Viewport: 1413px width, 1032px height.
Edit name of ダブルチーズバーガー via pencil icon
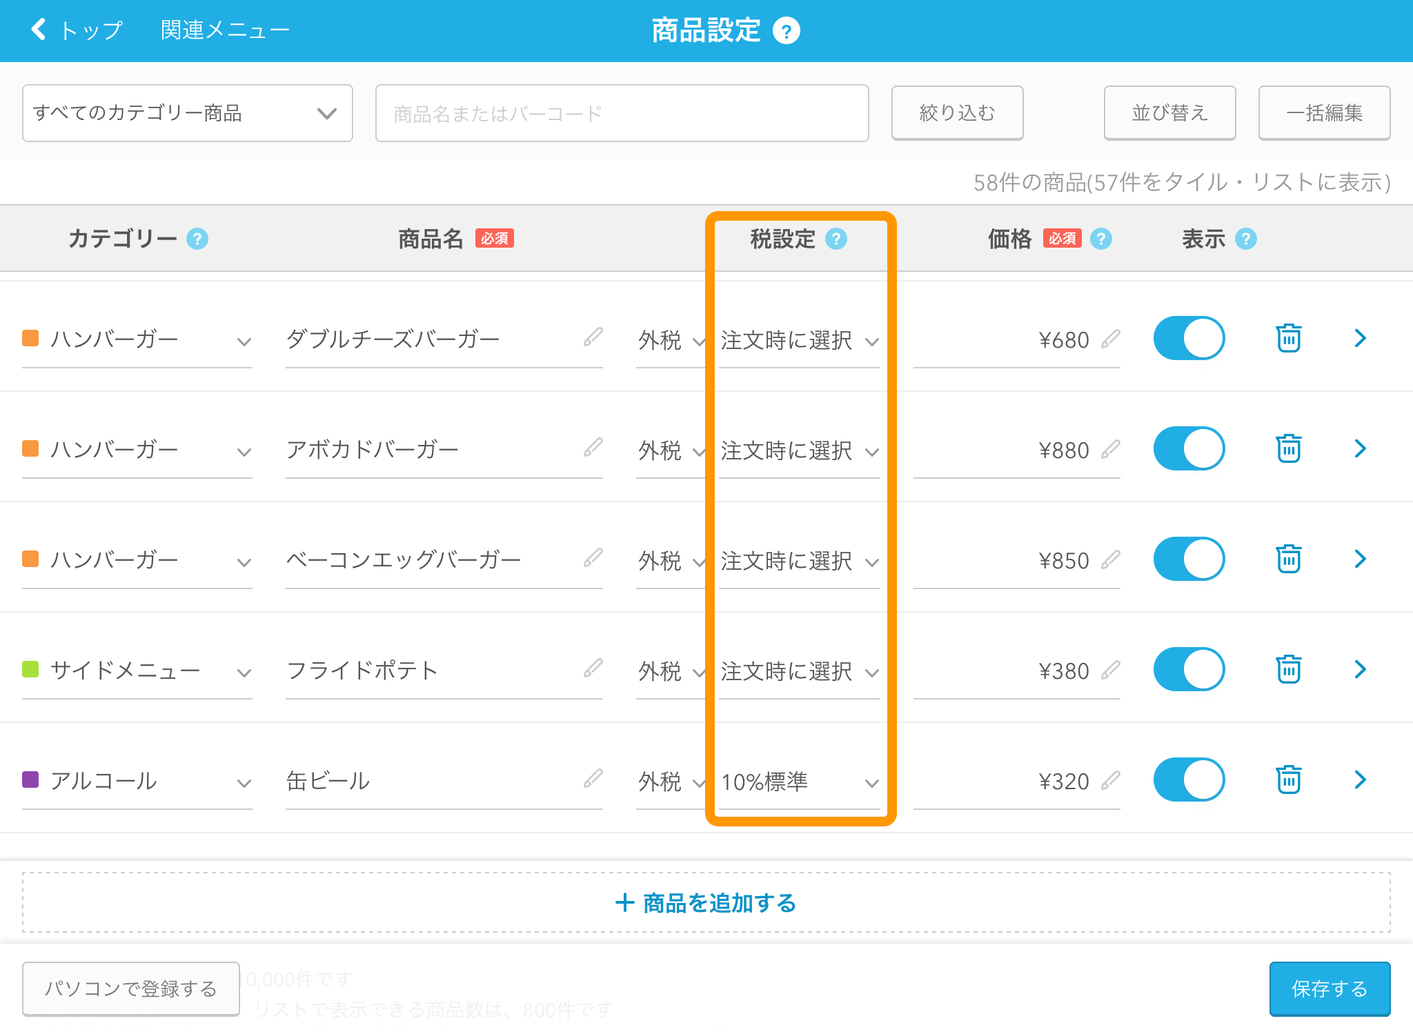click(593, 337)
